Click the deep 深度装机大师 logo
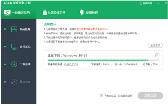 pos(17,3)
